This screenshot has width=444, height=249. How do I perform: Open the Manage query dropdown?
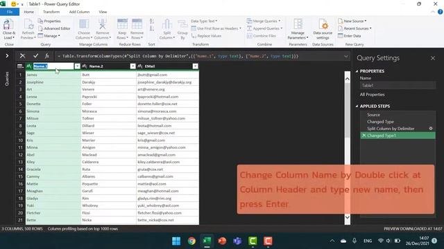49,36
